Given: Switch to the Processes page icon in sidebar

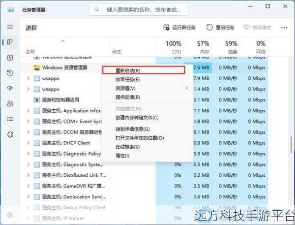Looking at the screenshot, I should [x=10, y=42].
